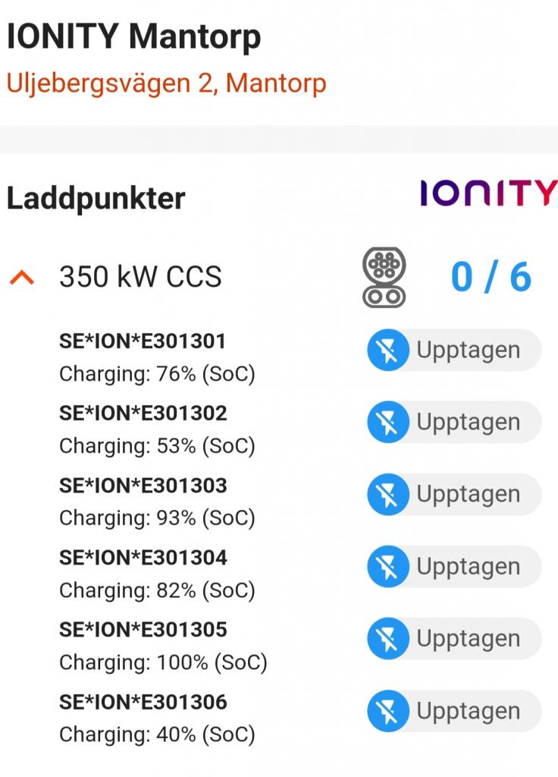Click the Laddpunkter section heading

96,199
